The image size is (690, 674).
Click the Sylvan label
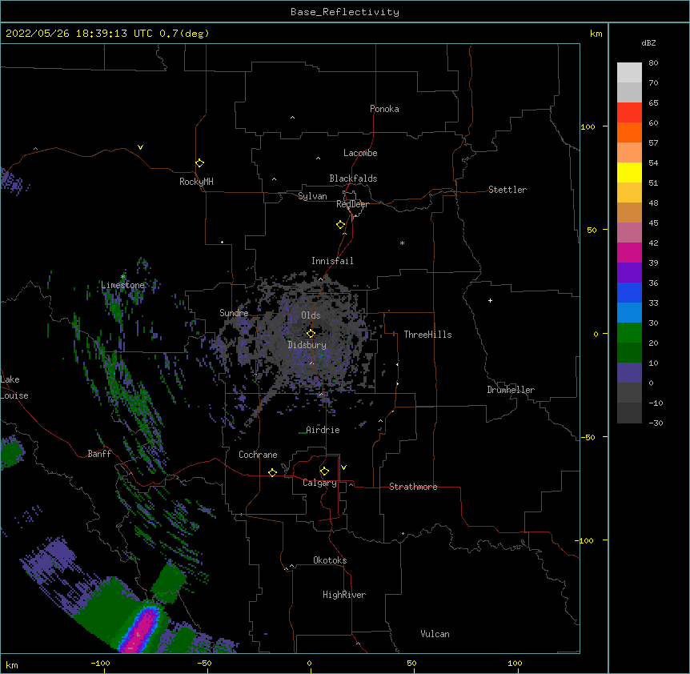(x=312, y=196)
